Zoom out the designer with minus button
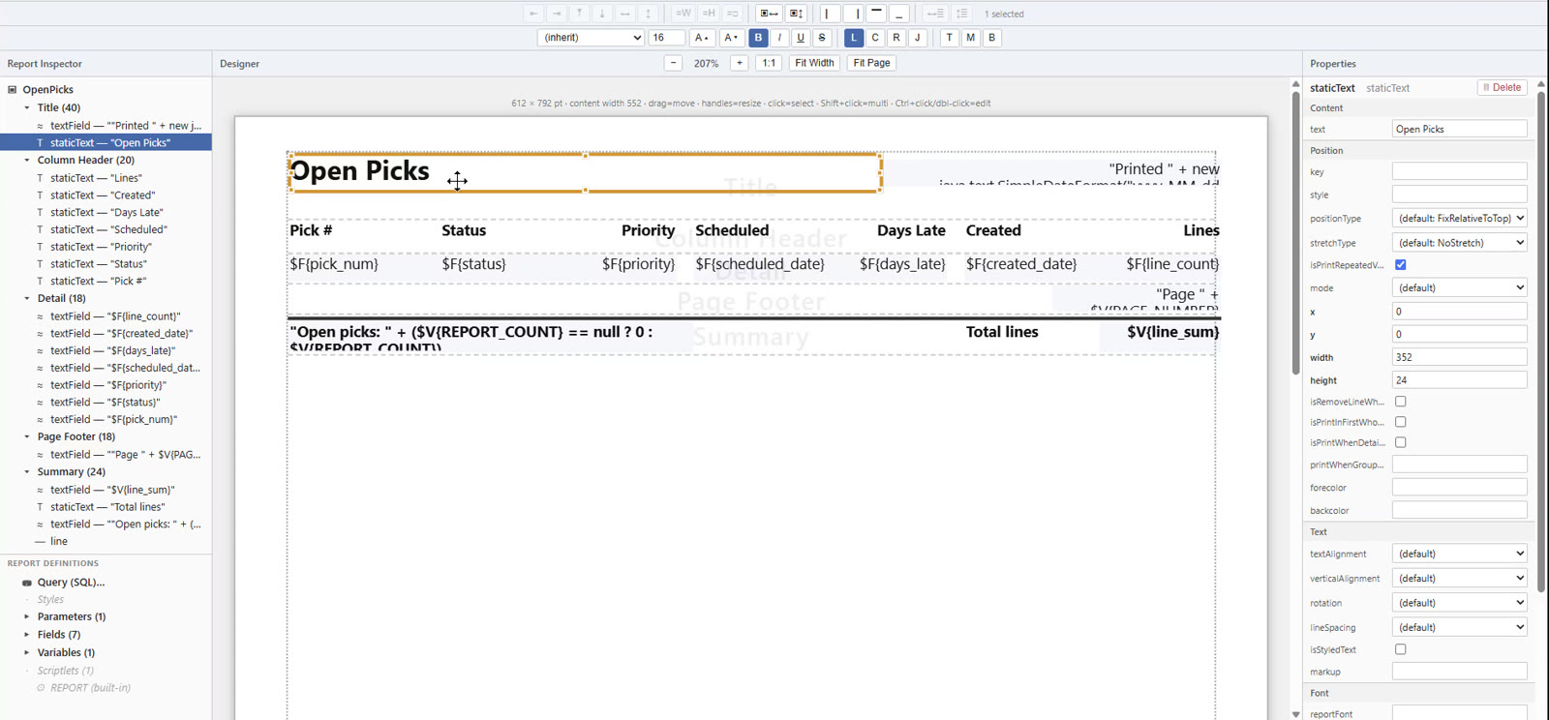This screenshot has width=1549, height=720. coord(673,63)
